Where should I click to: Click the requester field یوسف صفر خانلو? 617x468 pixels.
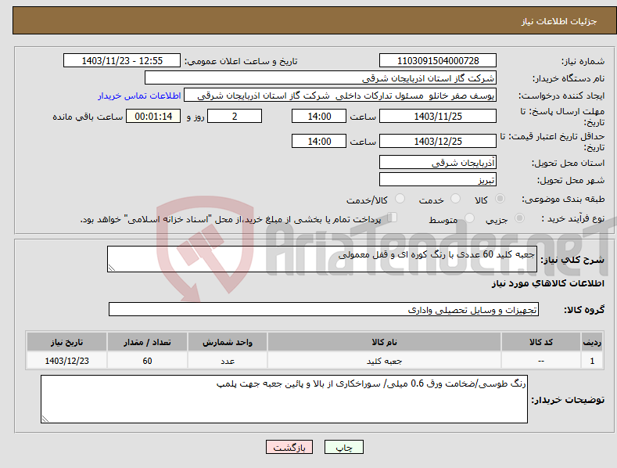pyautogui.click(x=340, y=95)
